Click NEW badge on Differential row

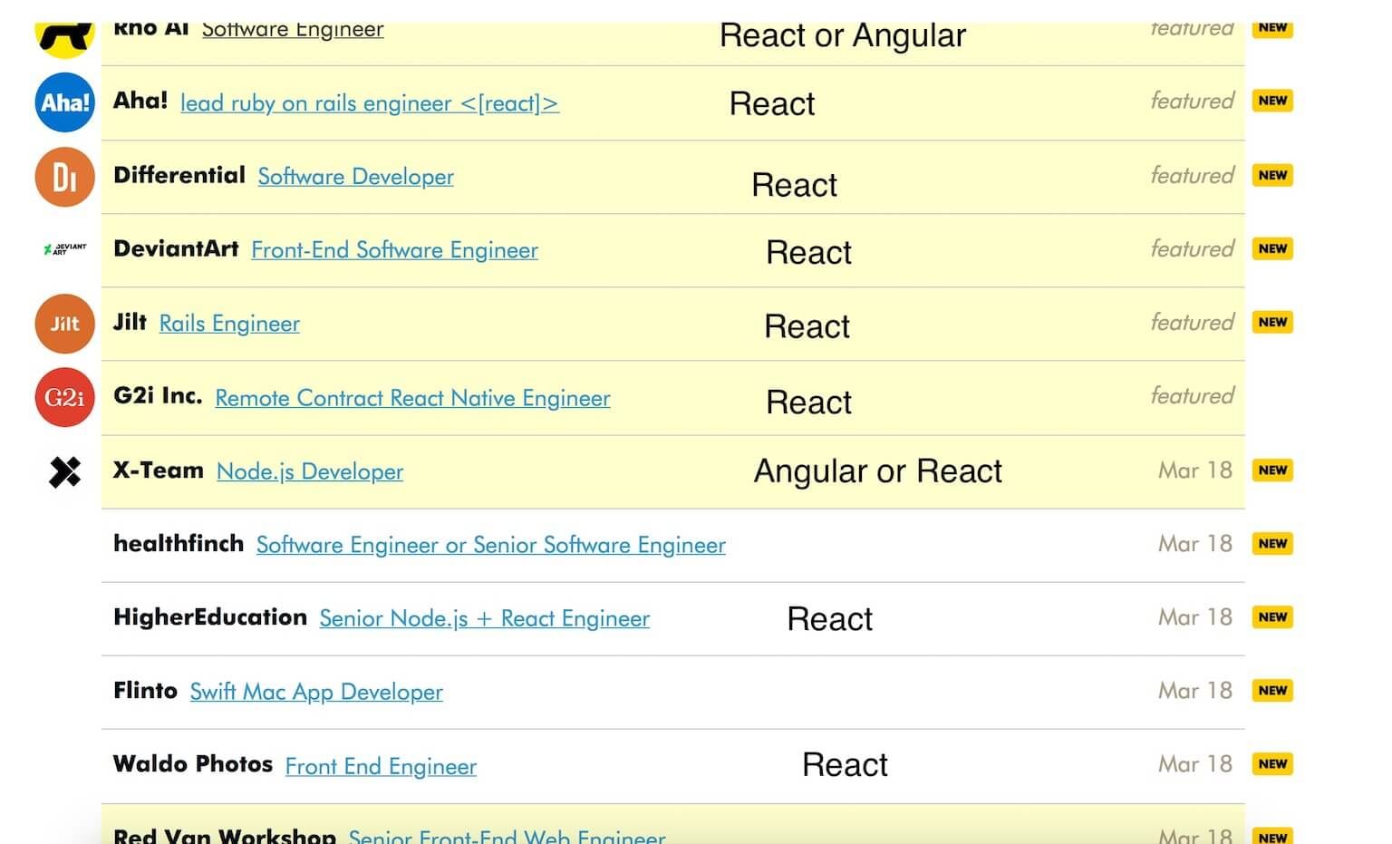pyautogui.click(x=1272, y=175)
